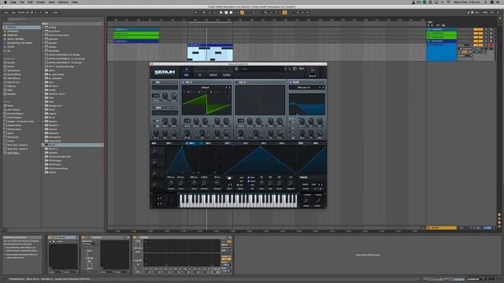Enable Serum's OSC B switch
This screenshot has height=283, width=504.
(237, 83)
